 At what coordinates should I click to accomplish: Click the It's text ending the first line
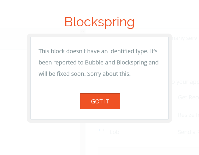154,51
